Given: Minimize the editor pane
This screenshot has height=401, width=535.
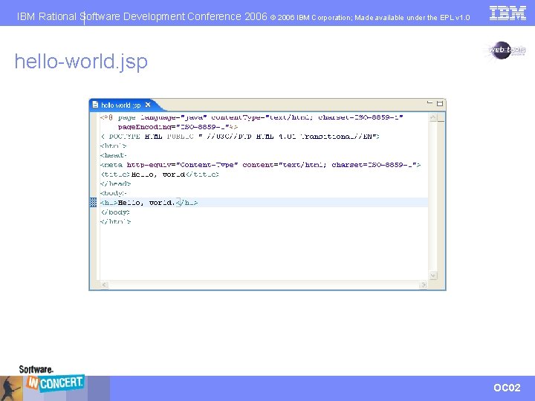Looking at the screenshot, I should 429,102.
